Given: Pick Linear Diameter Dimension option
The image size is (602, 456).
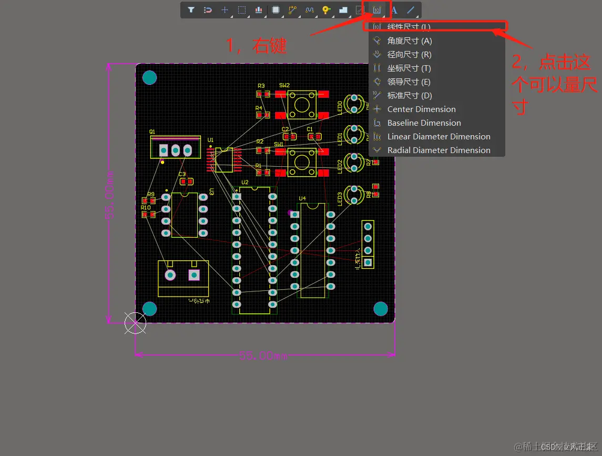Looking at the screenshot, I should click(x=436, y=136).
